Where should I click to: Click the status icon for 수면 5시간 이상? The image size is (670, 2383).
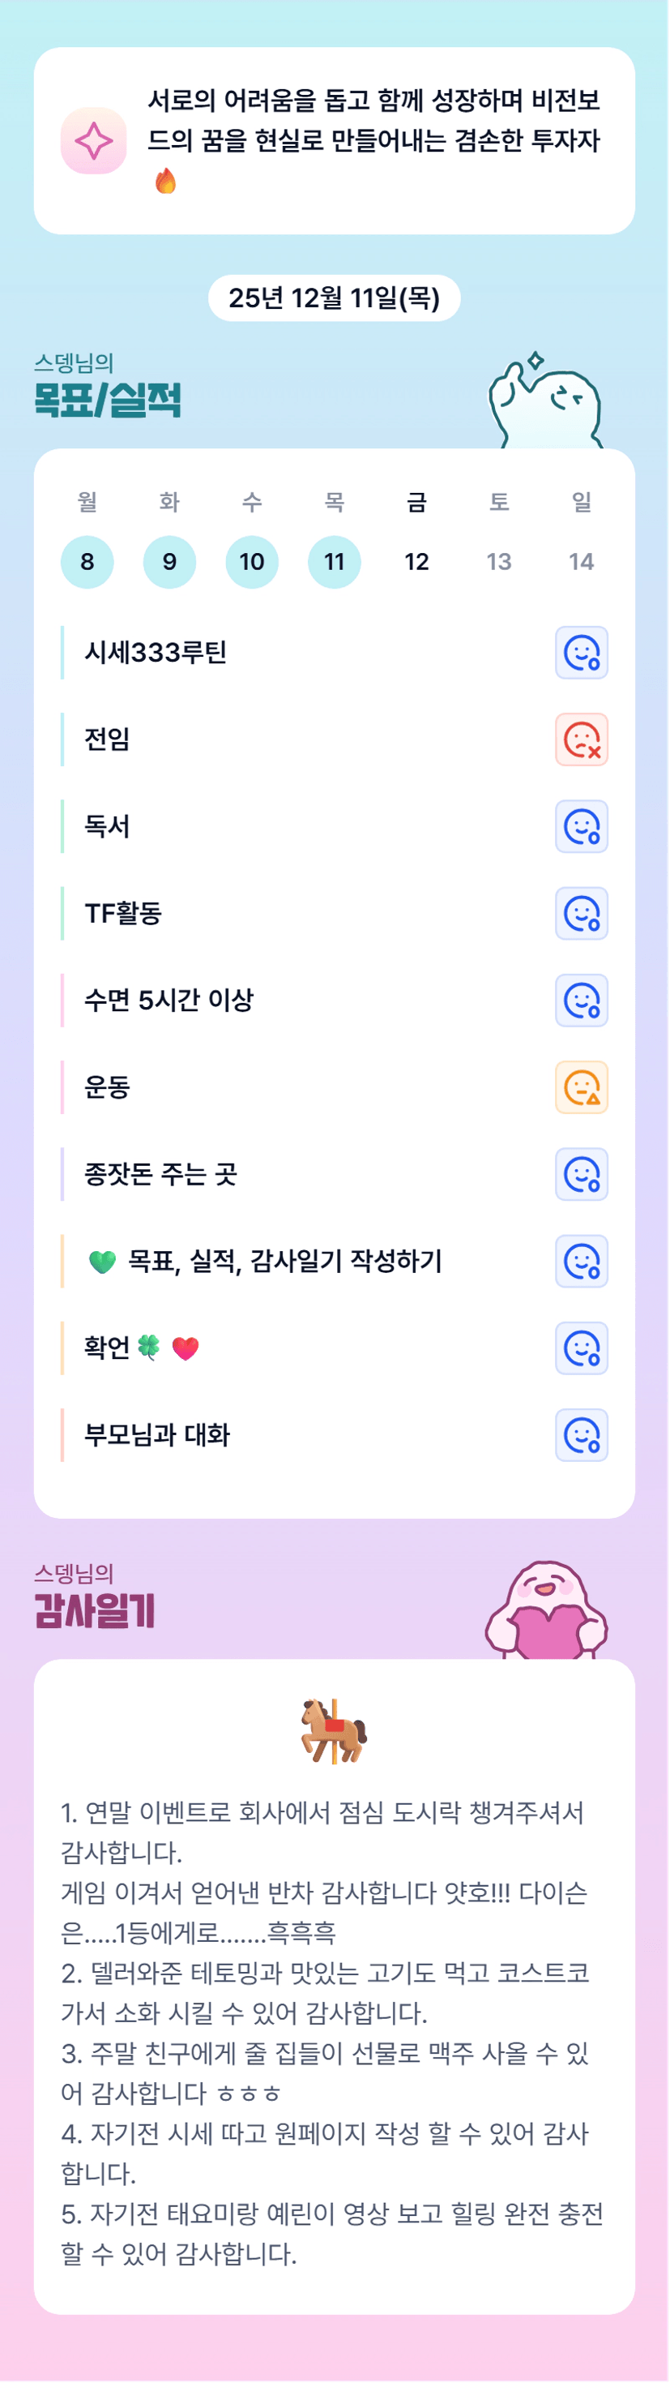[x=581, y=1001]
